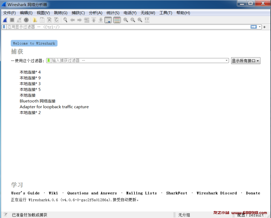
Task: Open the 捕获(C) menu
Action: point(78,13)
